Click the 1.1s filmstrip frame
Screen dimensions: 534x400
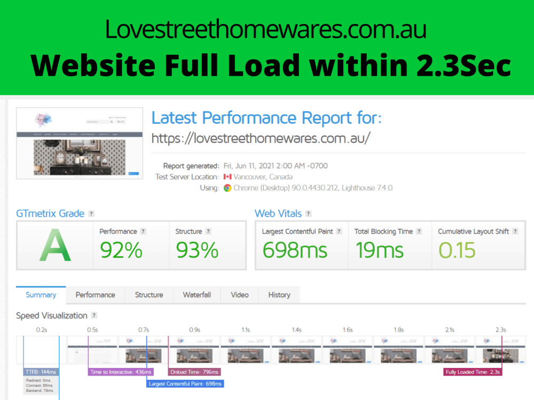pos(246,350)
